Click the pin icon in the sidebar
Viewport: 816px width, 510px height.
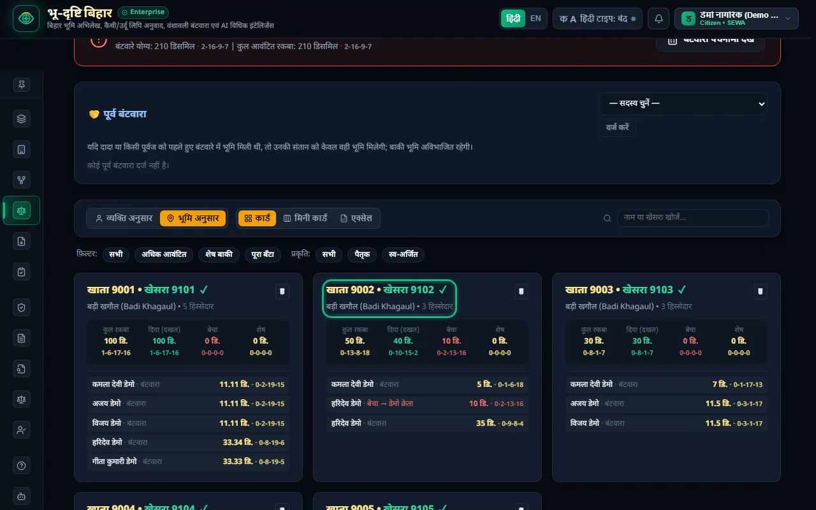click(22, 85)
